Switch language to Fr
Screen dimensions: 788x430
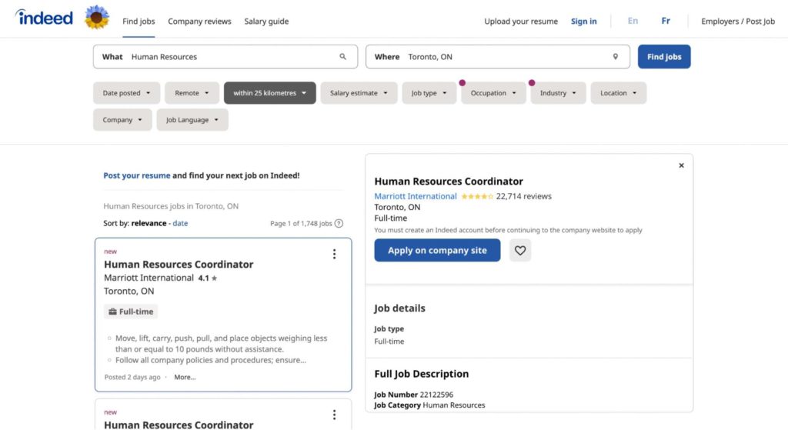[x=666, y=21]
